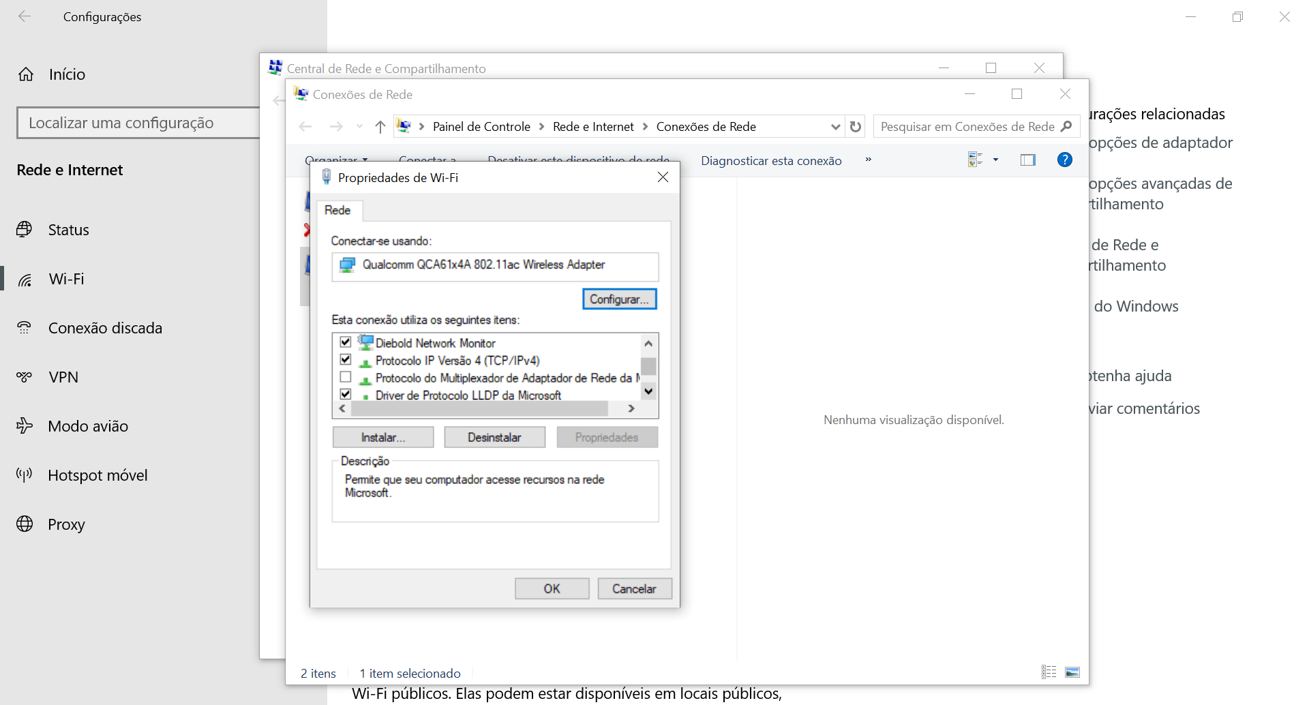The height and width of the screenshot is (705, 1309).
Task: Maximize the Conexões de Rede window
Action: [x=1017, y=94]
